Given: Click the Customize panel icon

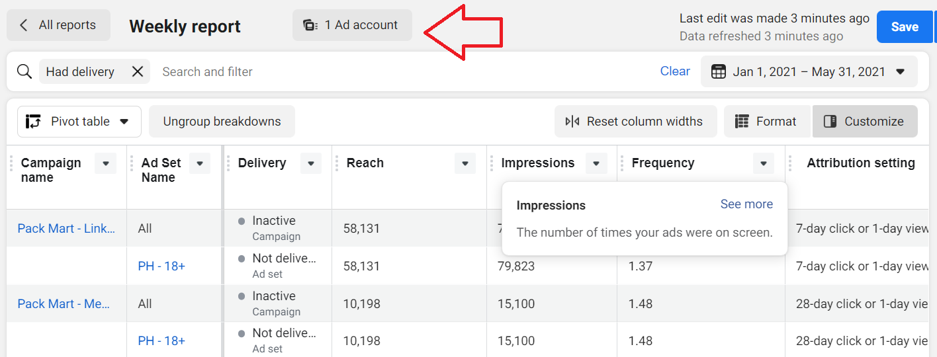Looking at the screenshot, I should 830,122.
